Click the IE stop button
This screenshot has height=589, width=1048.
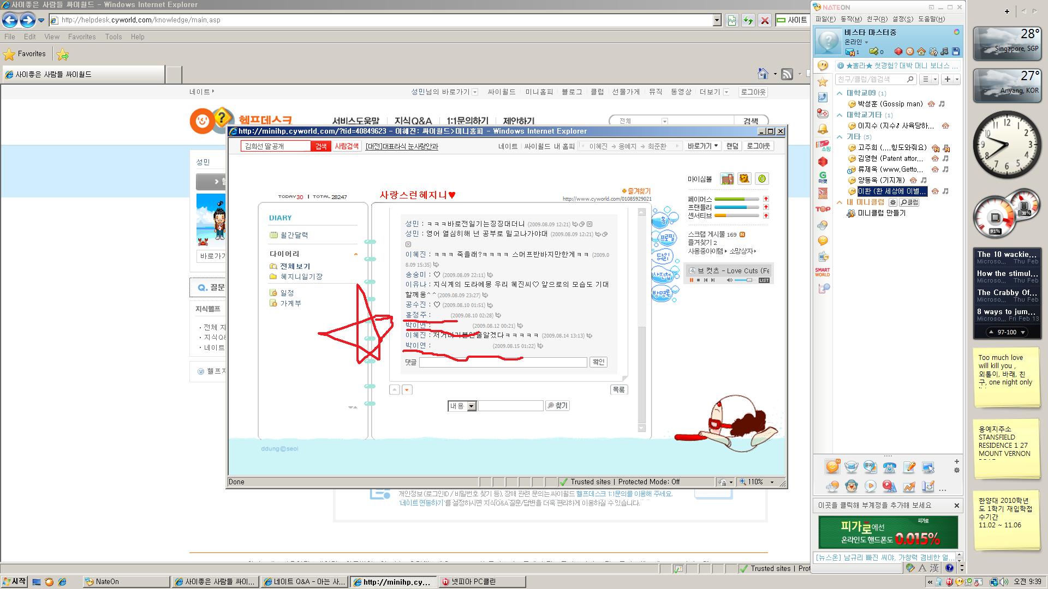coord(765,20)
